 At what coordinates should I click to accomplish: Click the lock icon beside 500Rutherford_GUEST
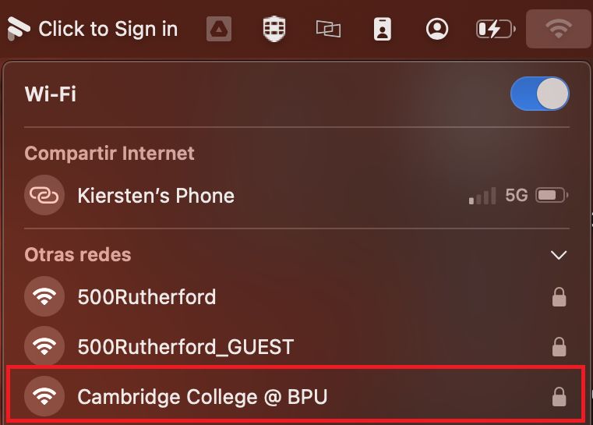(558, 346)
